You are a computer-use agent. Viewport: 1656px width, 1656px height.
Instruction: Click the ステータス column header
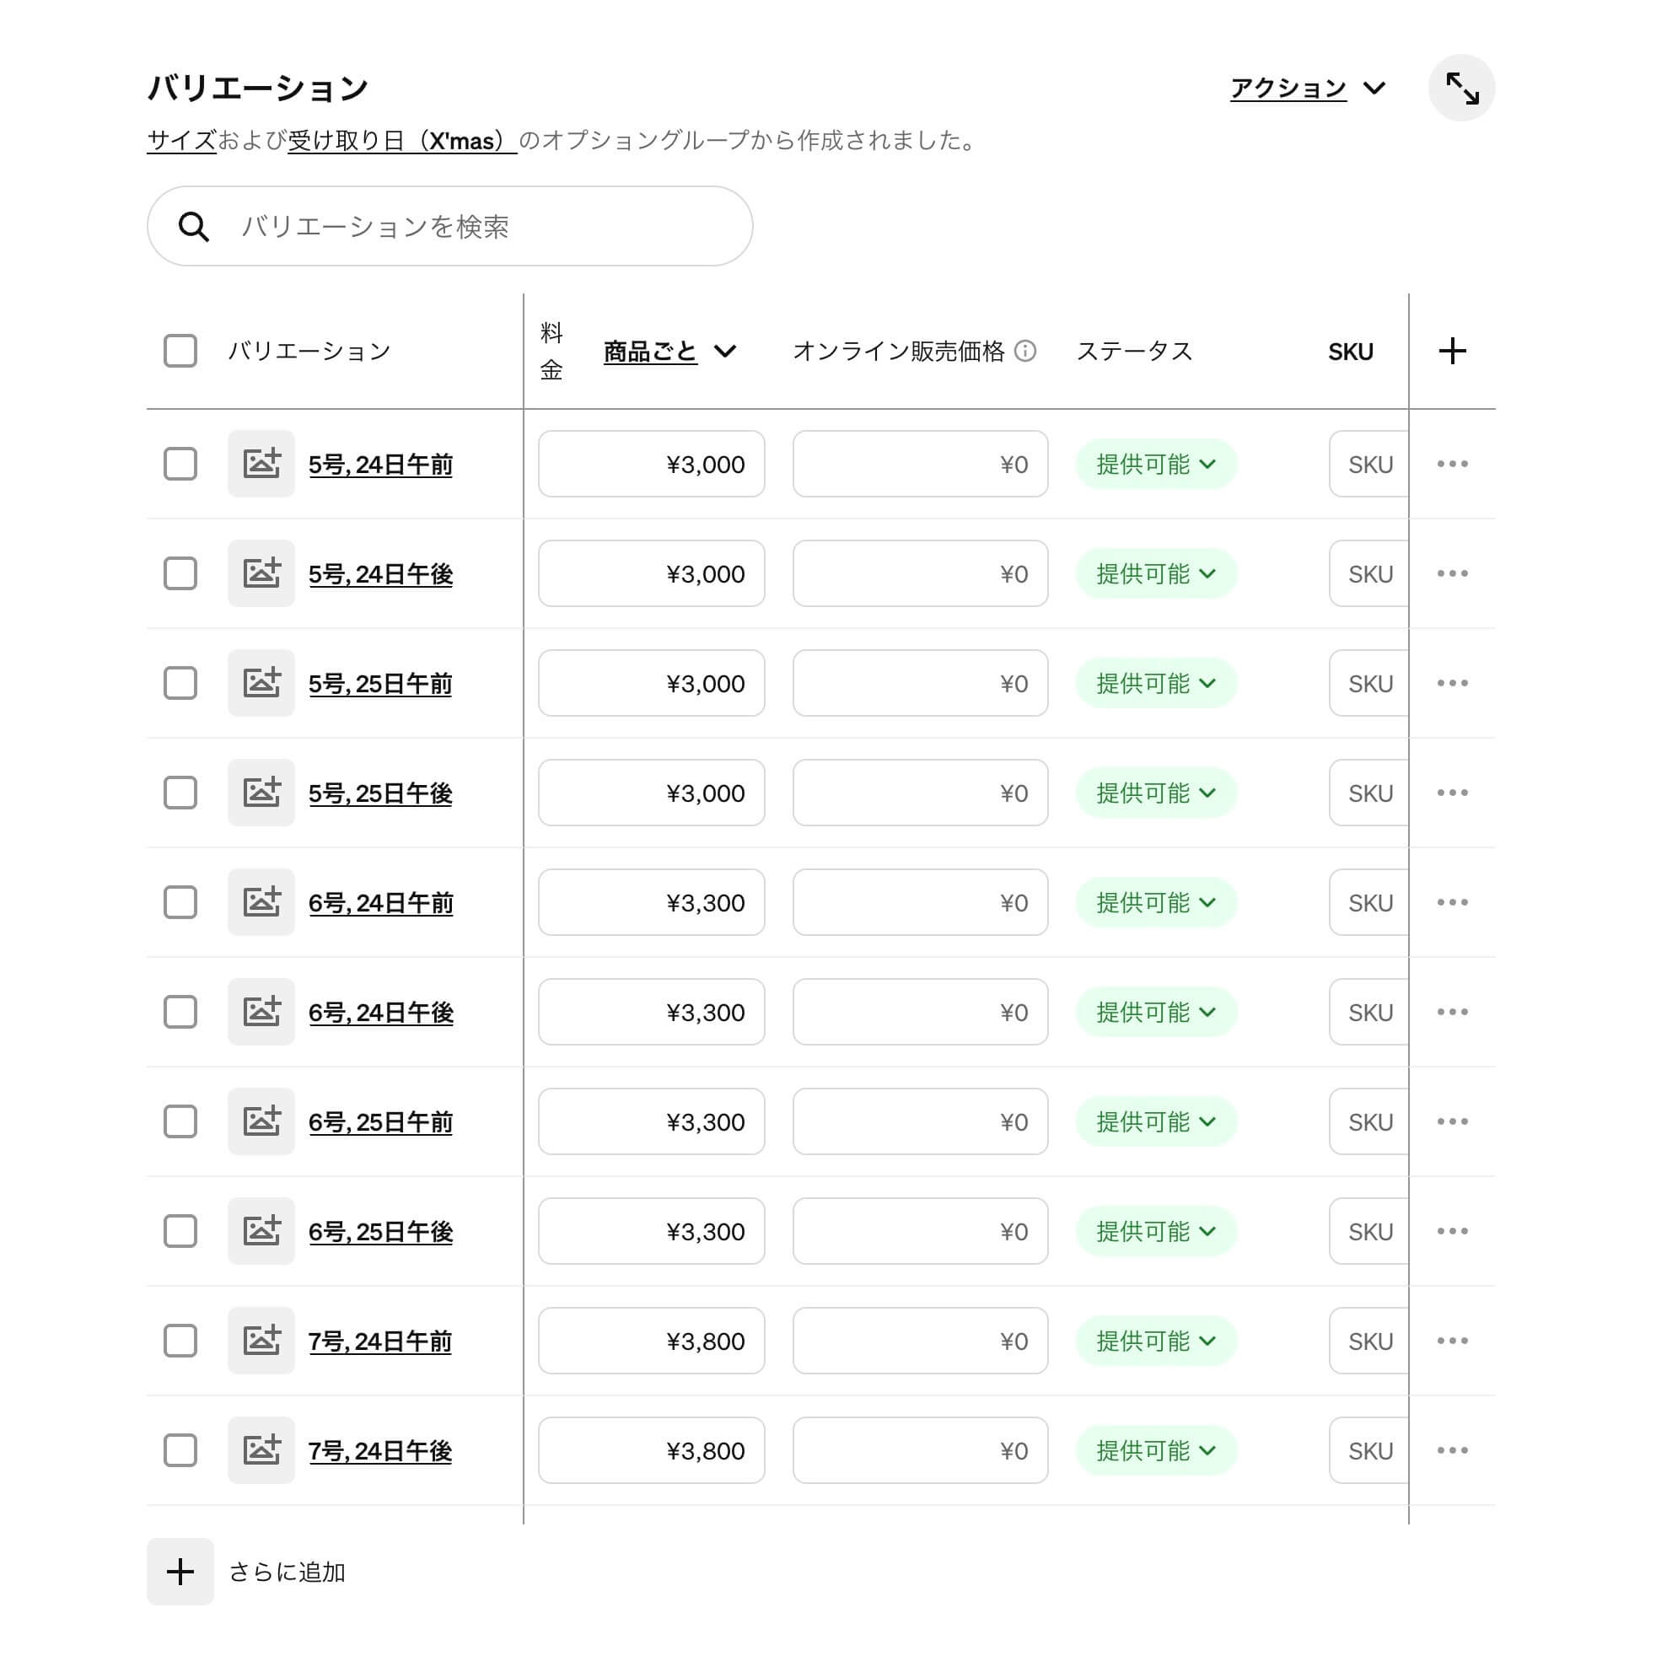tap(1134, 352)
